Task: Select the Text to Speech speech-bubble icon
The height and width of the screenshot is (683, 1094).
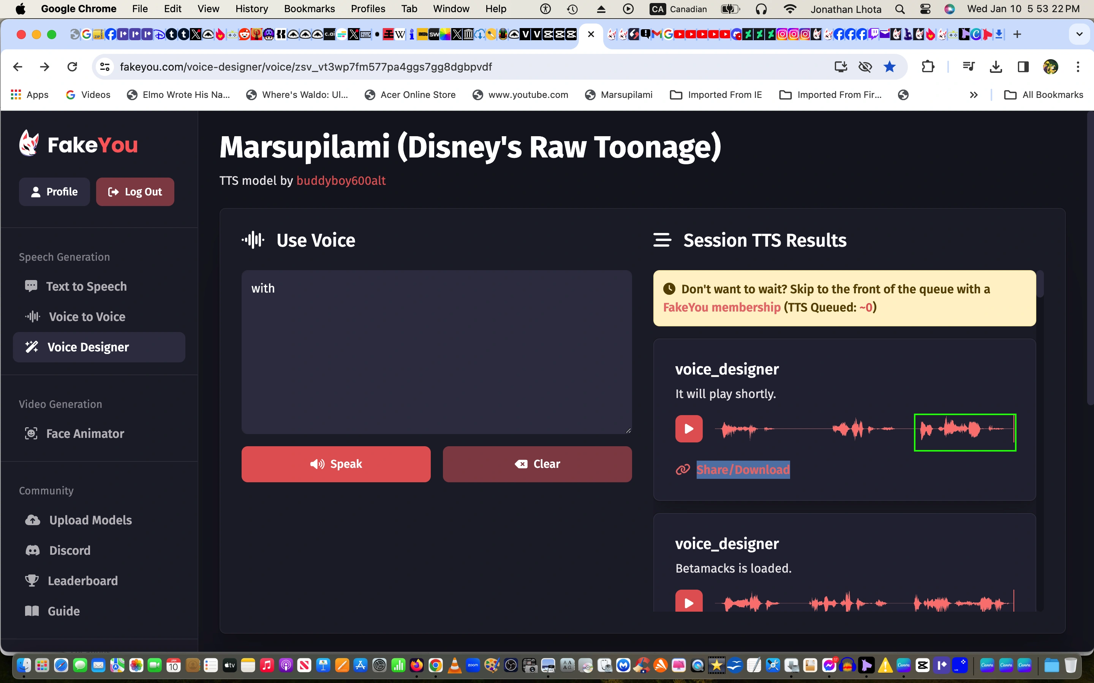Action: [x=31, y=285]
